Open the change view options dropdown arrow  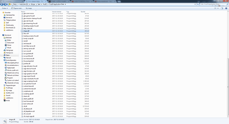tap(218, 8)
